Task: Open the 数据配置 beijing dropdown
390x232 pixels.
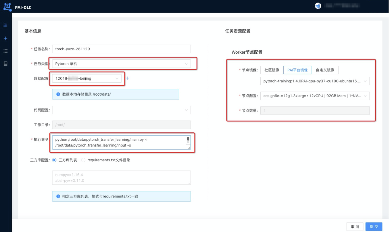Action: (87, 78)
